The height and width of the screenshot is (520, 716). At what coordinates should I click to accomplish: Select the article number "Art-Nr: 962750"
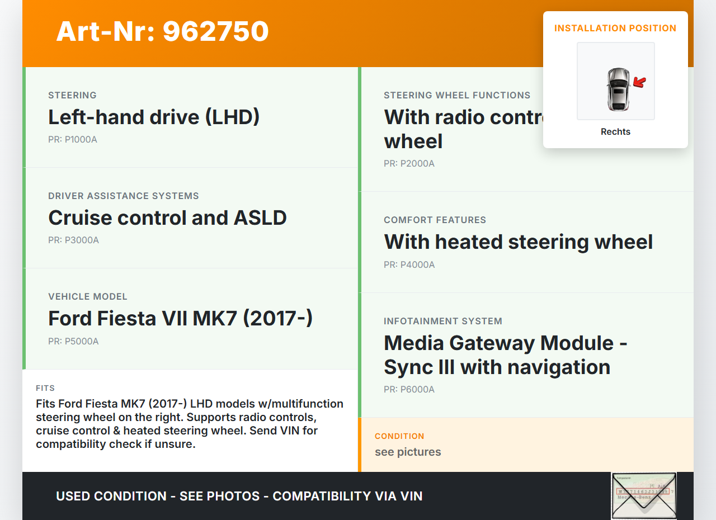(x=162, y=31)
